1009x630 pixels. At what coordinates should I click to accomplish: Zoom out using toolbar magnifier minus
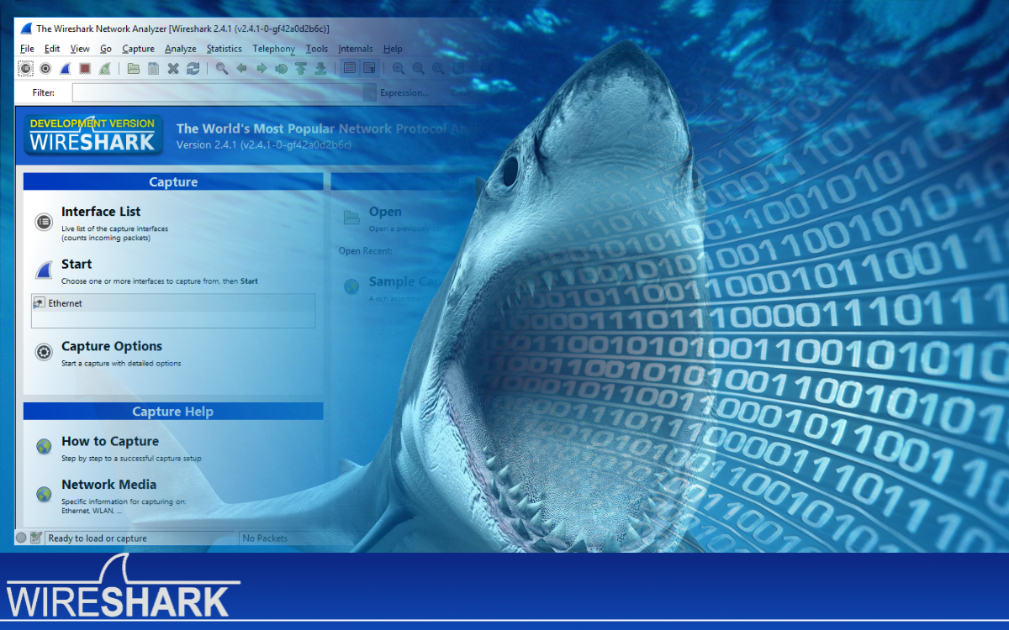tap(418, 69)
